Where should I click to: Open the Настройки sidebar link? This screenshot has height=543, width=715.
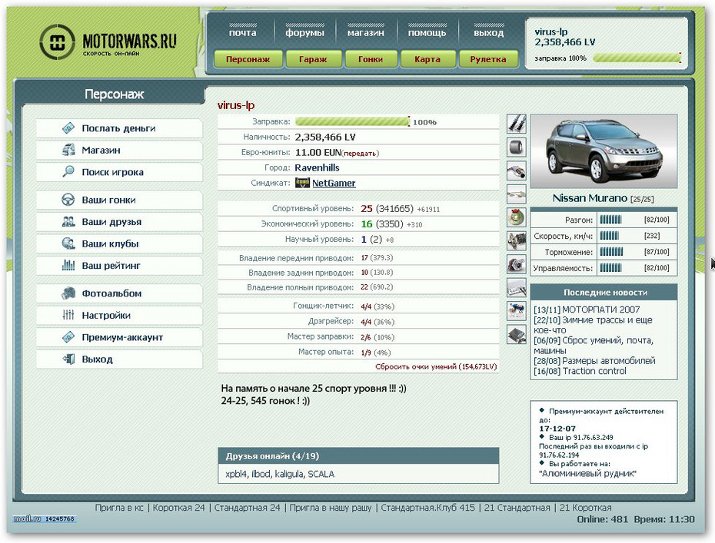pos(119,315)
